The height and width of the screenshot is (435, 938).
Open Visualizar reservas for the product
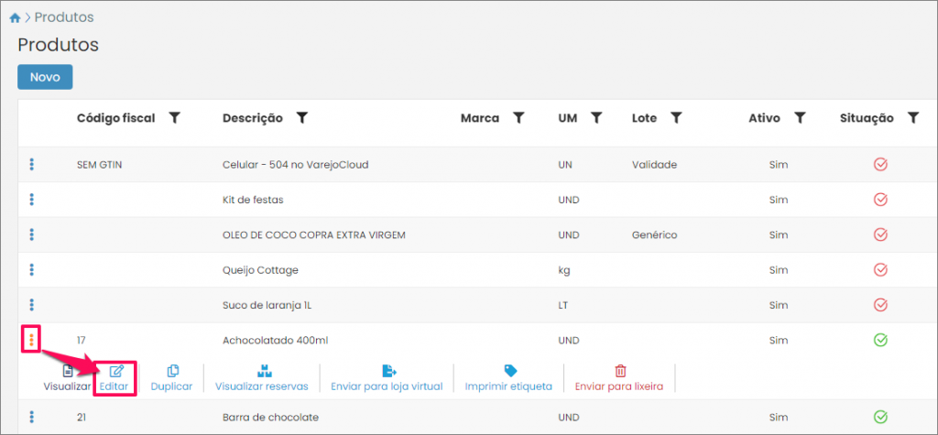click(261, 377)
